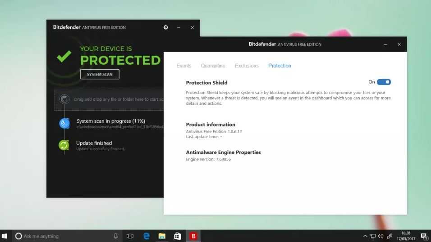Click the Product information heading
The height and width of the screenshot is (242, 431).
click(x=211, y=125)
